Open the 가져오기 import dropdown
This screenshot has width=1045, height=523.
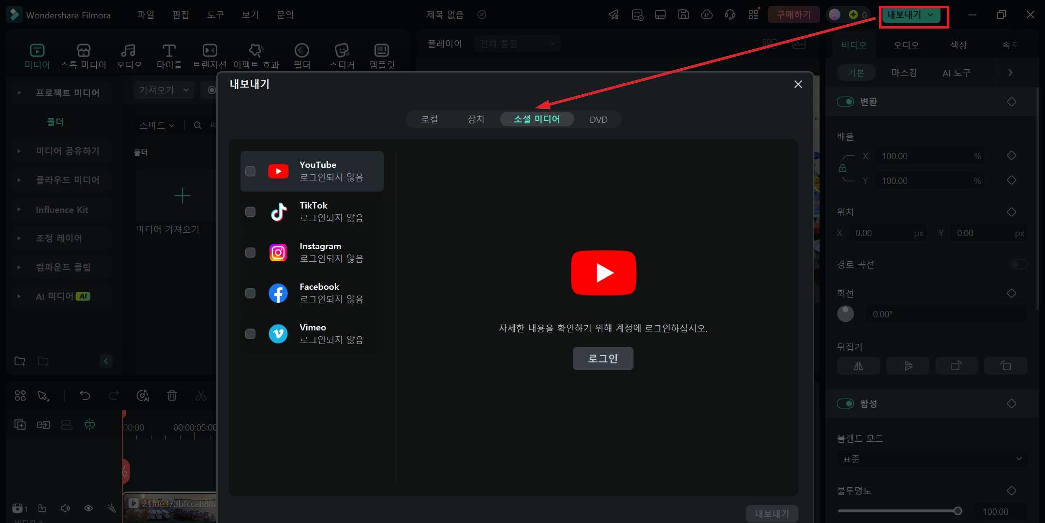[164, 90]
